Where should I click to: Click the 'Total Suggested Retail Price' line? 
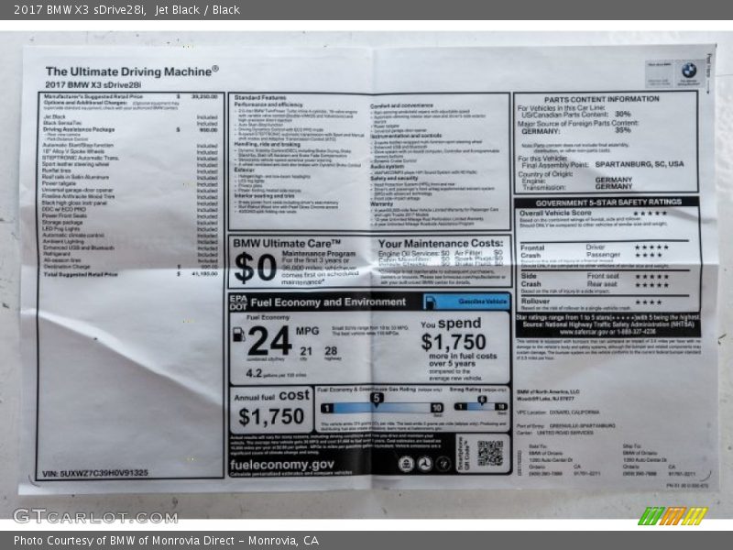coord(130,274)
